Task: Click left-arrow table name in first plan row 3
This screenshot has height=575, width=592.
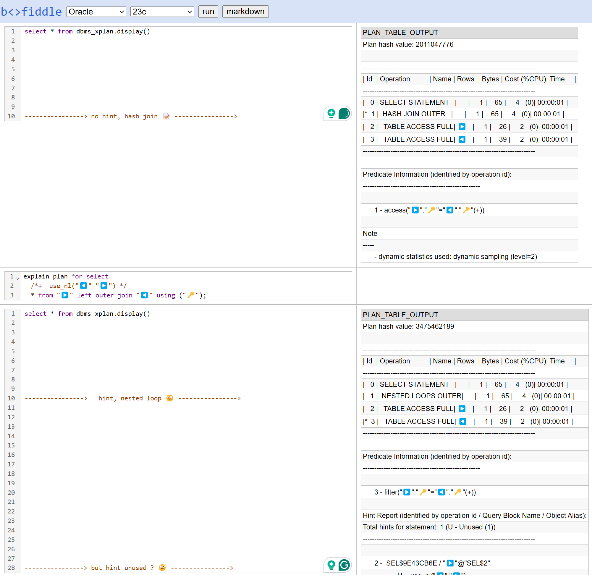Action: click(462, 139)
